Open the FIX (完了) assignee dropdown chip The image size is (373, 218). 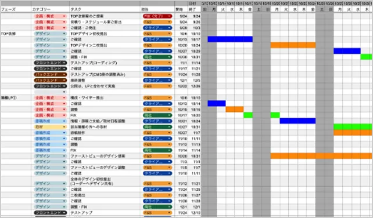(157, 16)
